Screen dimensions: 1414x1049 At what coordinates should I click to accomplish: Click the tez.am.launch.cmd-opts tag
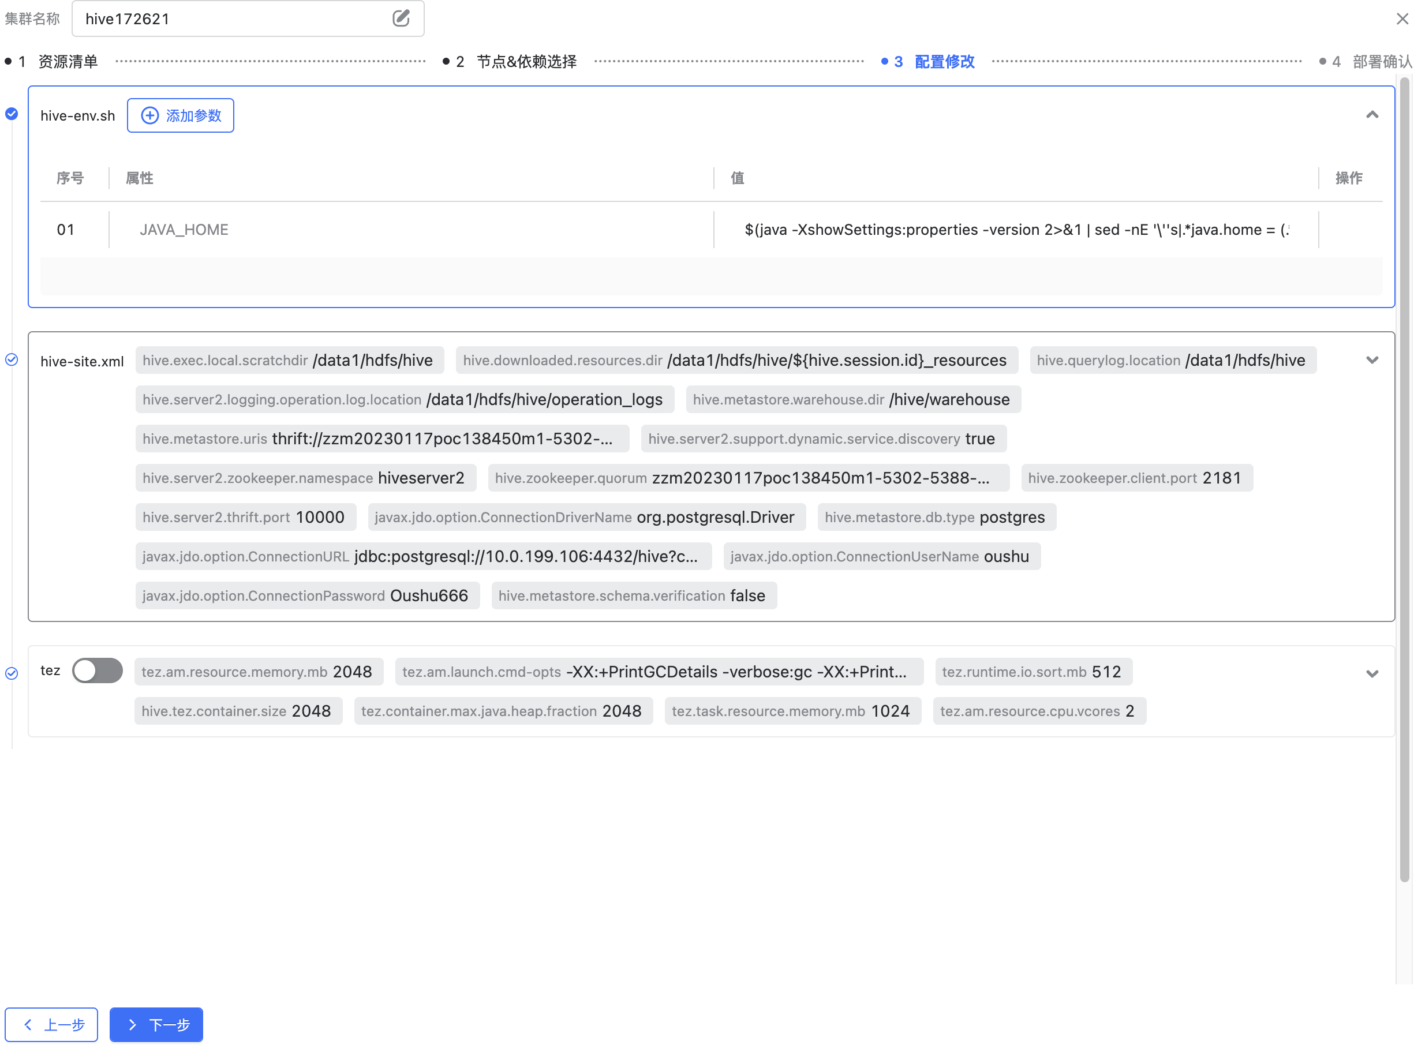pos(659,672)
